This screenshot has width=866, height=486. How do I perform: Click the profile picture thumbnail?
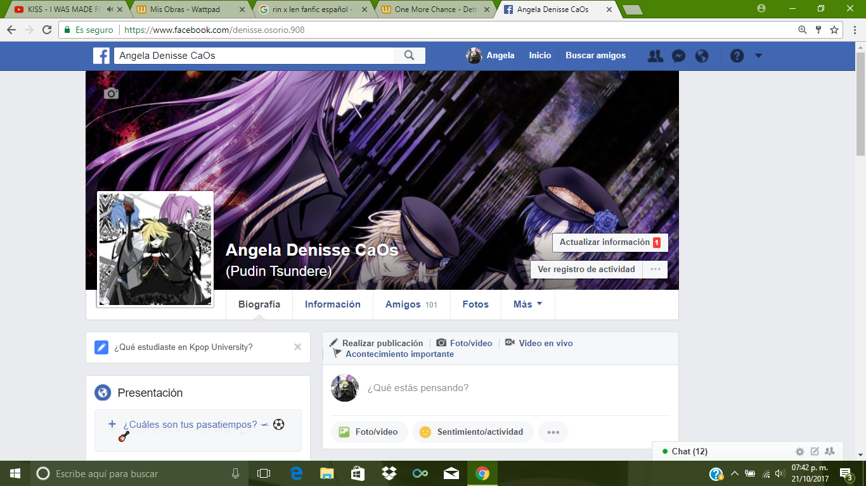(x=155, y=249)
